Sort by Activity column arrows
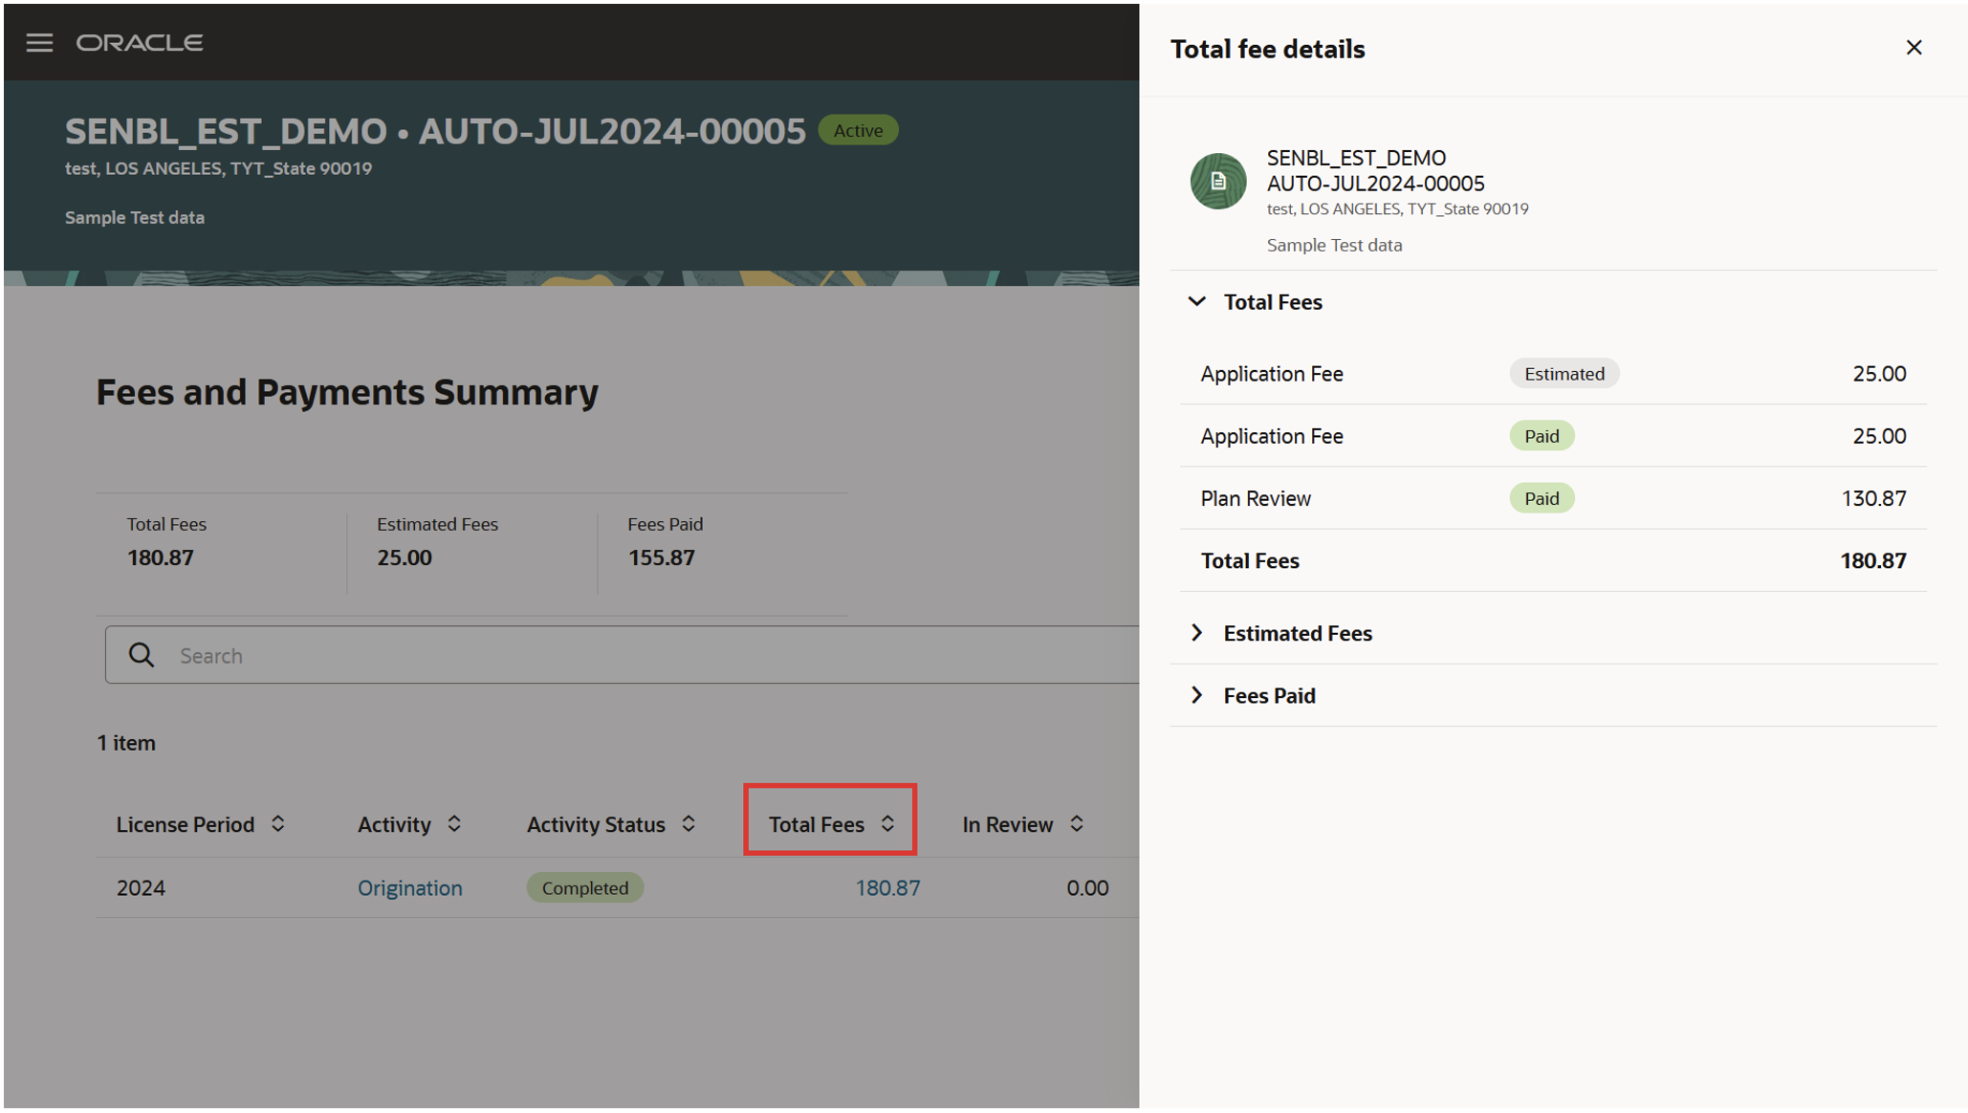 454,824
